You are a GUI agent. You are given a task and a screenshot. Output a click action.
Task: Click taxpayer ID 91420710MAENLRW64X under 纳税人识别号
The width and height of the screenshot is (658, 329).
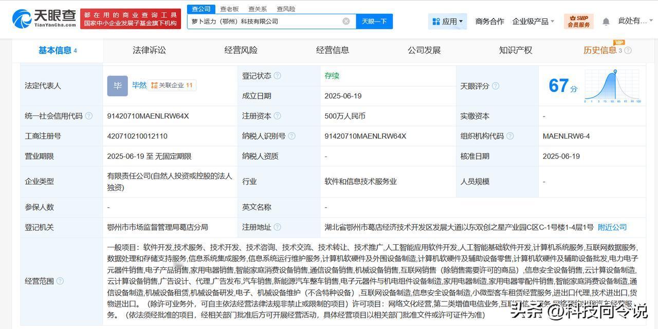point(365,136)
